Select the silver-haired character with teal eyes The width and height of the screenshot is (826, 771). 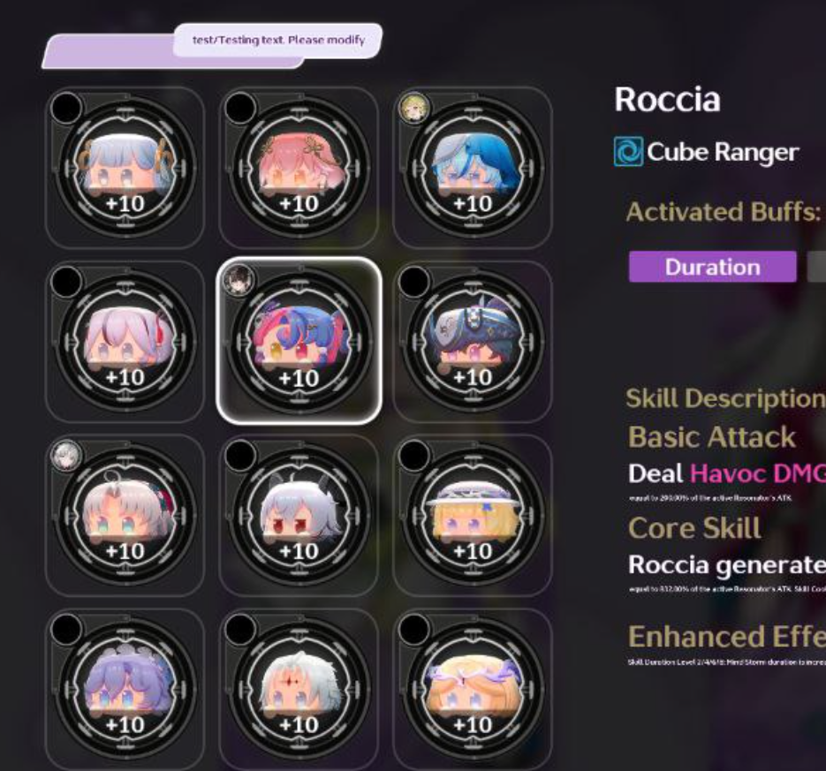pos(125,515)
